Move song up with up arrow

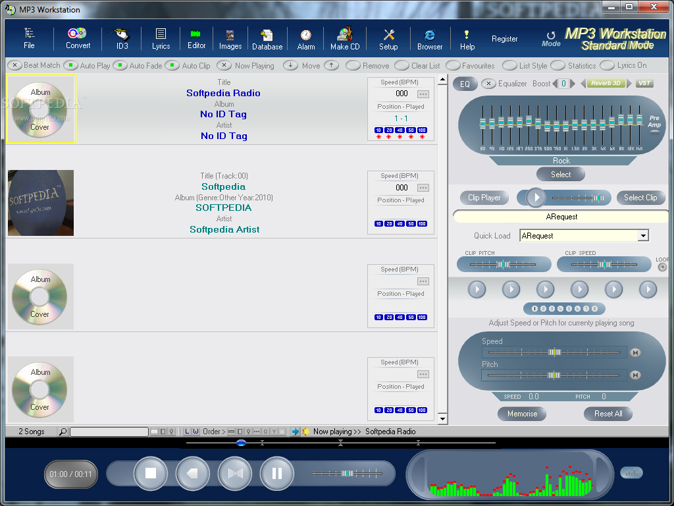(x=332, y=65)
